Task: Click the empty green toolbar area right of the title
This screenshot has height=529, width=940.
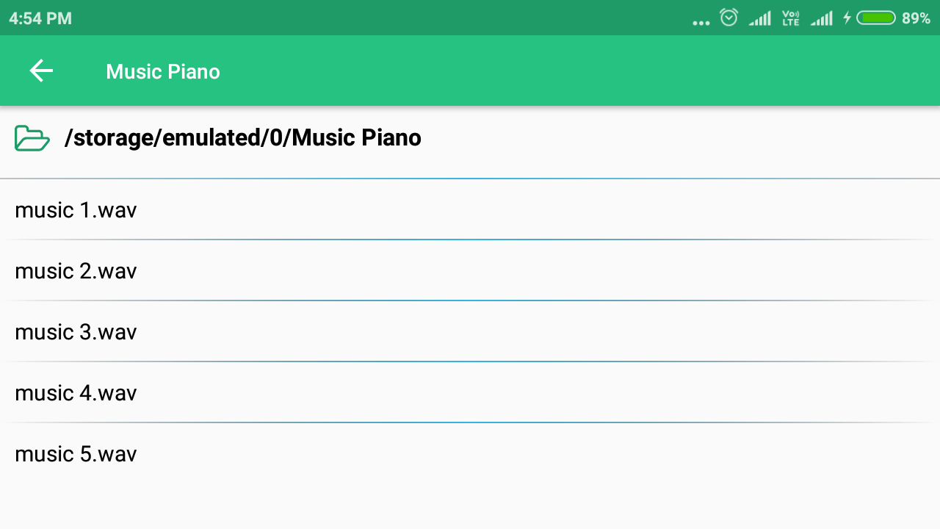Action: (x=587, y=71)
